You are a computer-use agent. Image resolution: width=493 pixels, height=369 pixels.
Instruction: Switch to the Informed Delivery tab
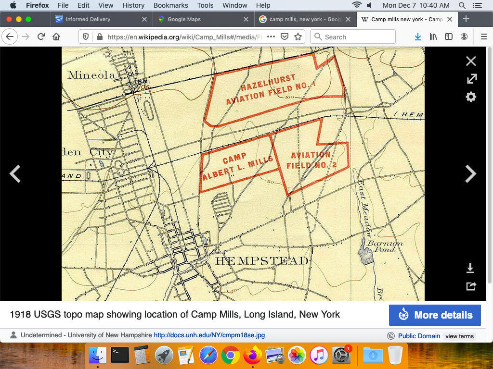[88, 19]
